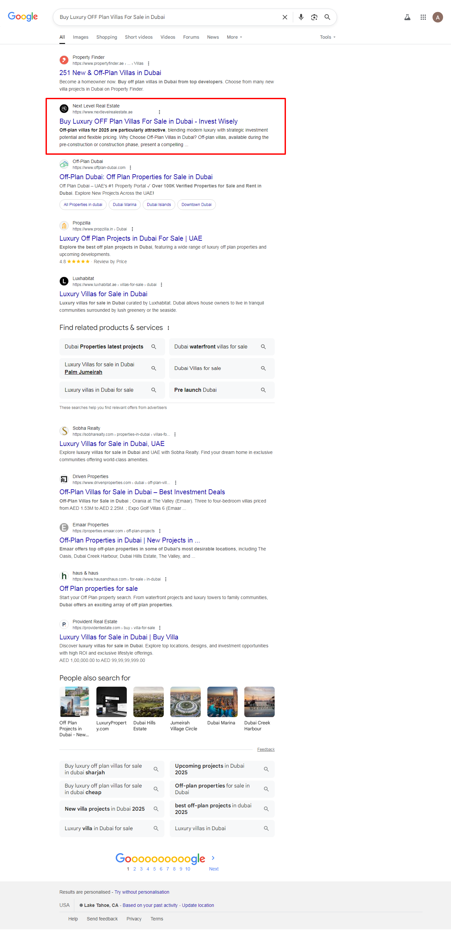Switch to the Images tab
The height and width of the screenshot is (931, 451).
coord(81,37)
